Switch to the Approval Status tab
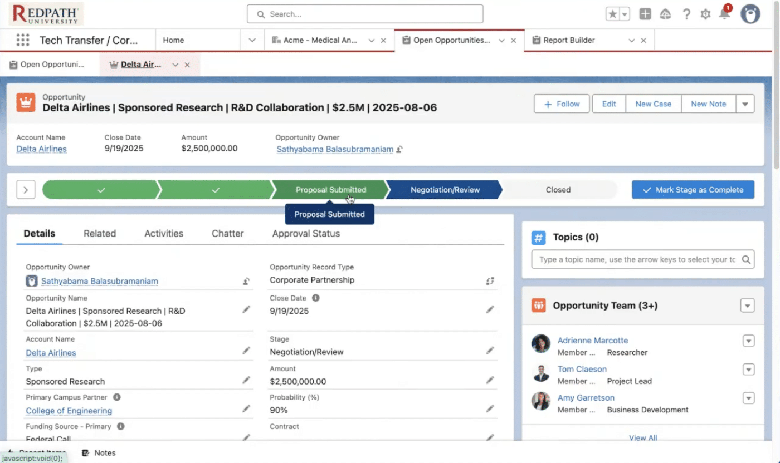This screenshot has height=463, width=780. tap(306, 234)
